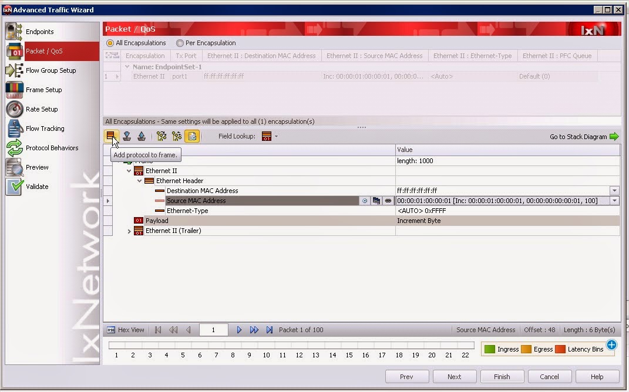629x392 pixels.
Task: Click the download-arrow import icon on the toolbar
Action: [127, 136]
